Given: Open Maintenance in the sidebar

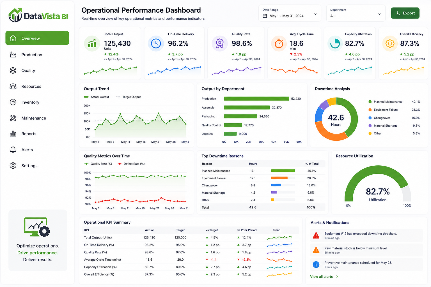Looking at the screenshot, I should (x=37, y=118).
